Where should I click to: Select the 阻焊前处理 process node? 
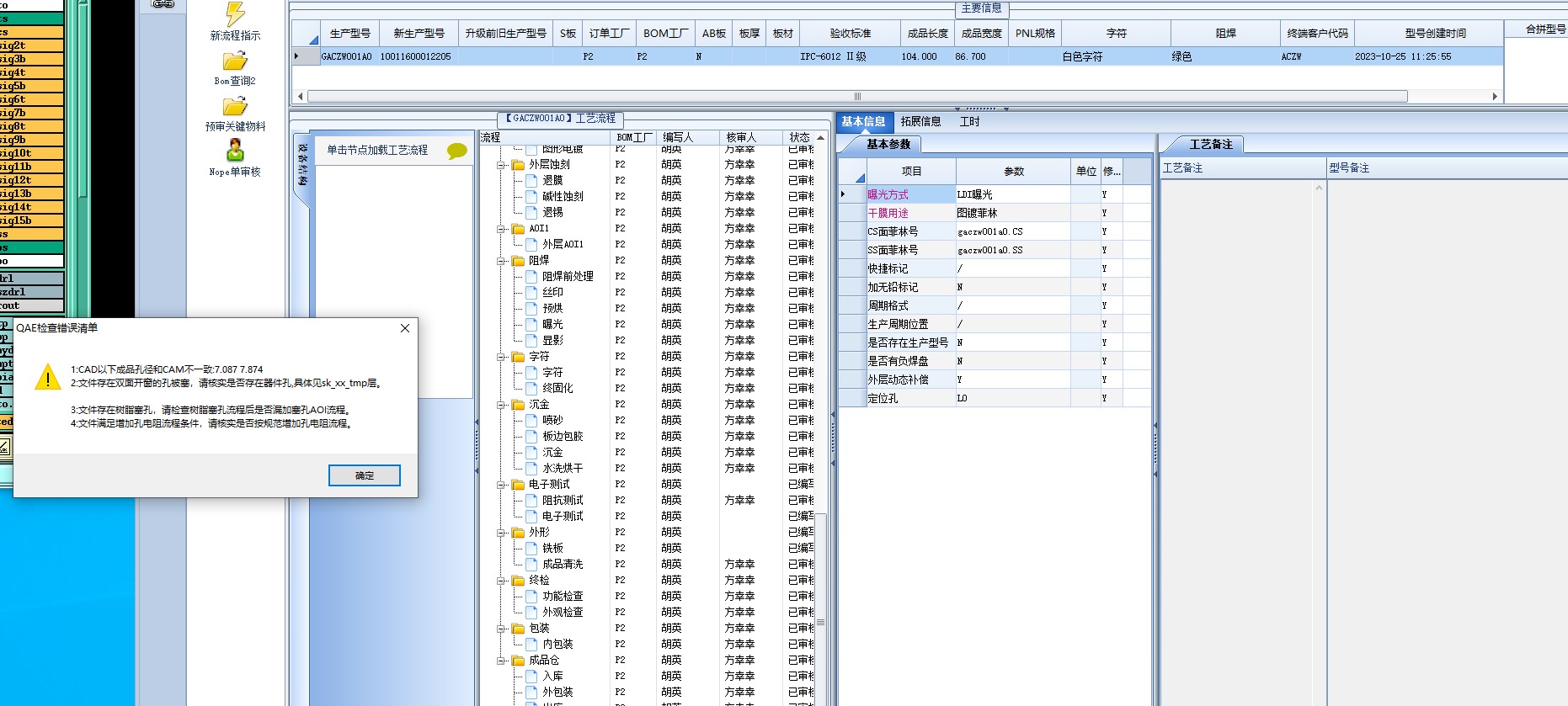click(568, 276)
